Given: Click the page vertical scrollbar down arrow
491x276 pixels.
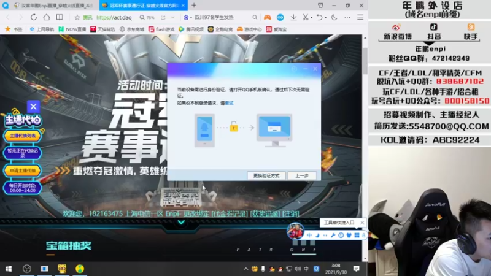Looking at the screenshot, I should pyautogui.click(x=365, y=258).
